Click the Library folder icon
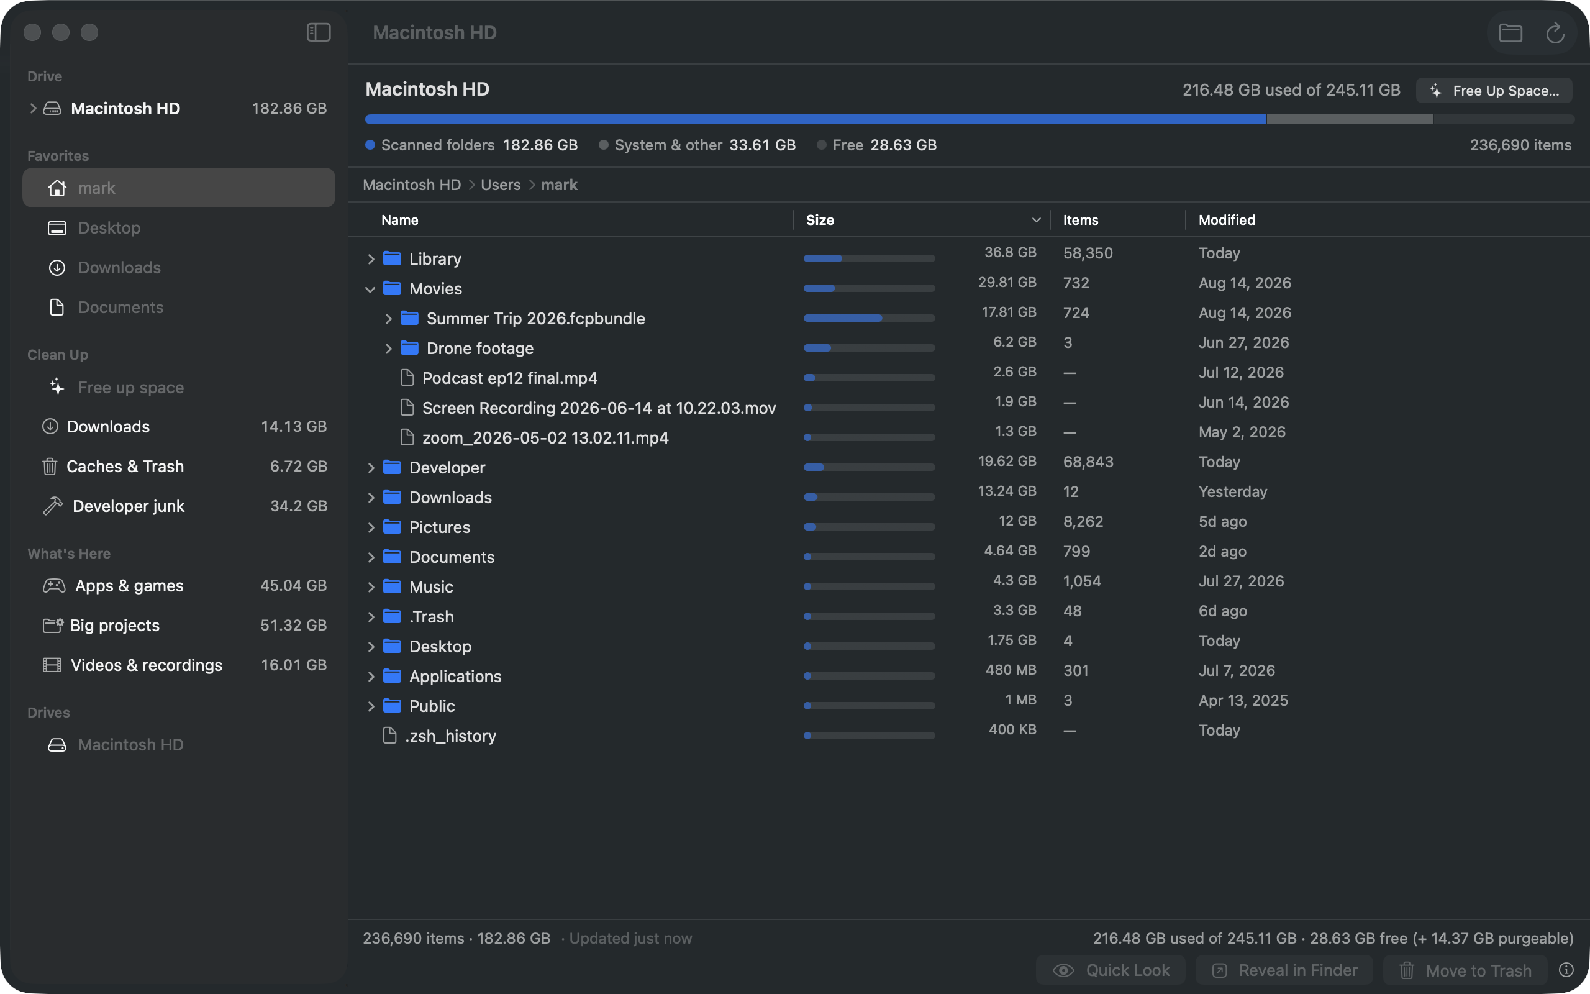 (x=393, y=258)
